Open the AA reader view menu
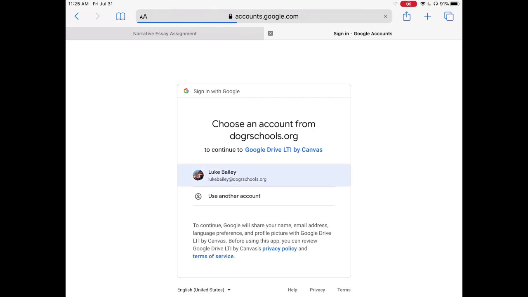Screen dimensions: 528x297 (143, 16)
